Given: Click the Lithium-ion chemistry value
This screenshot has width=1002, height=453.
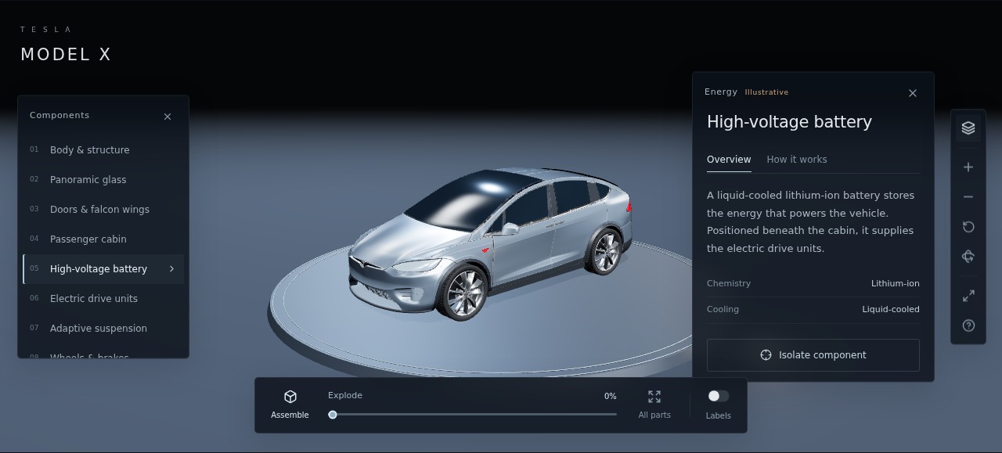Looking at the screenshot, I should [896, 283].
